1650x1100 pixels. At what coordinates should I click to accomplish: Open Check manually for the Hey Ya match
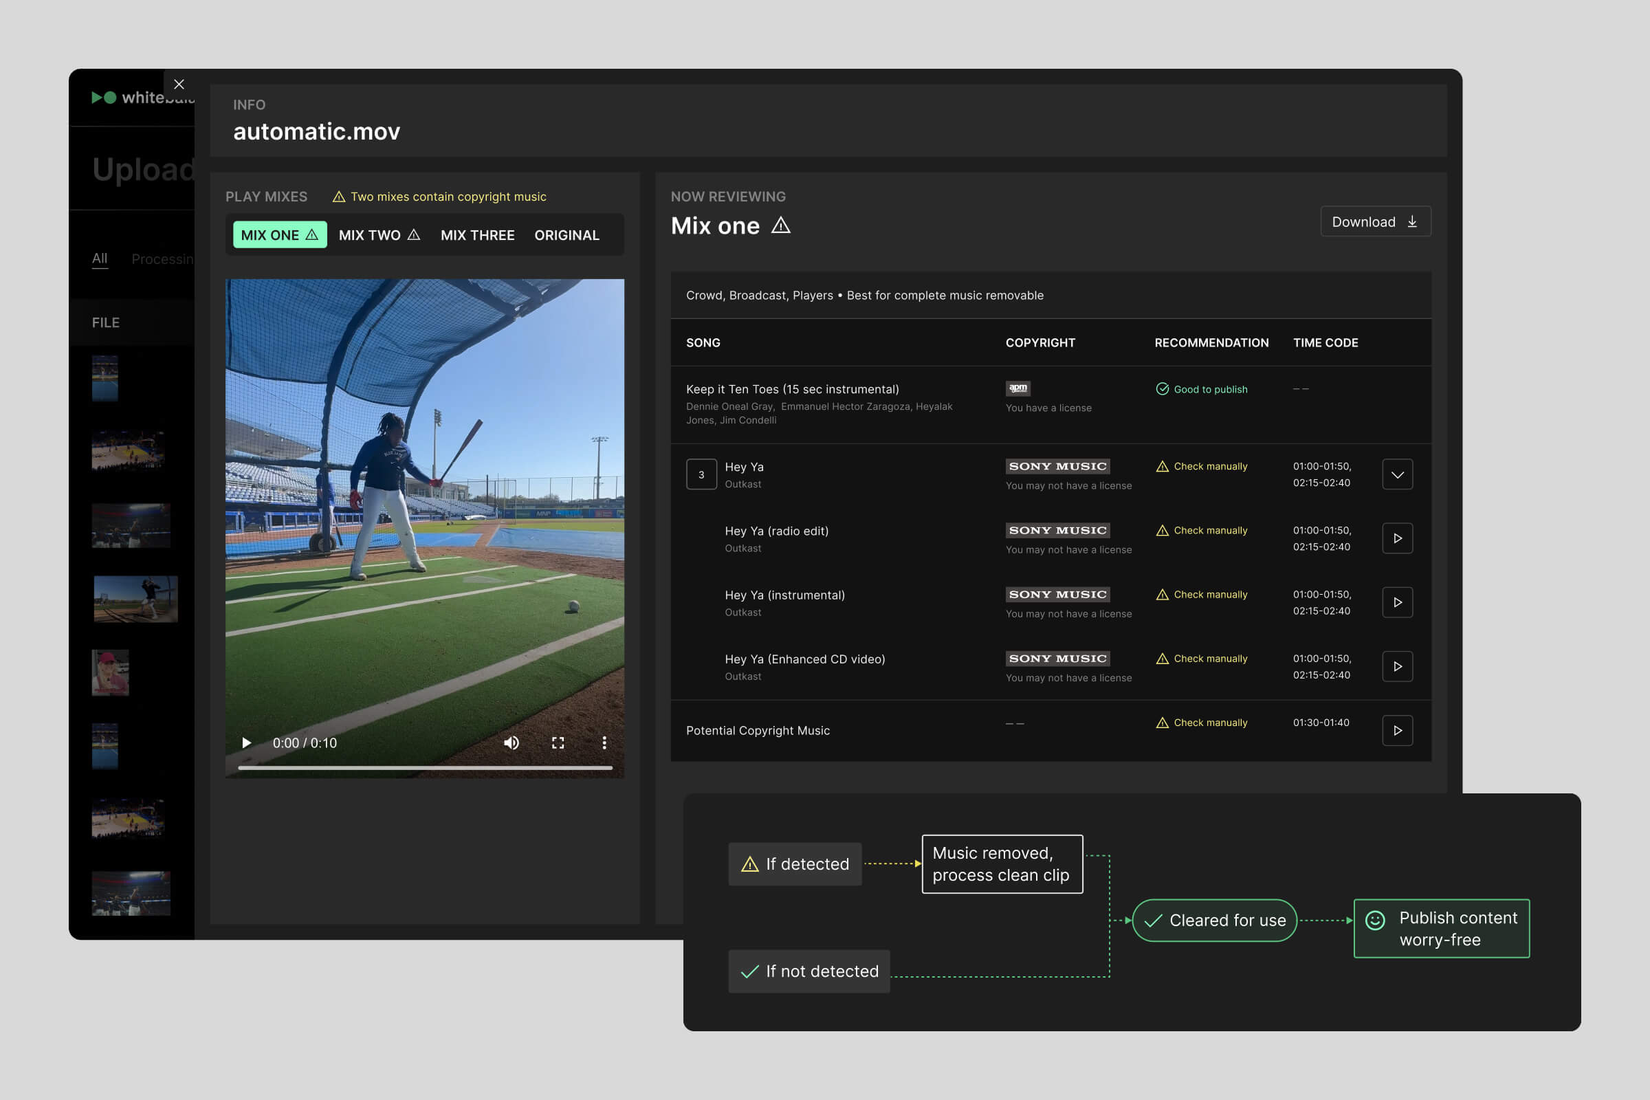click(1209, 466)
